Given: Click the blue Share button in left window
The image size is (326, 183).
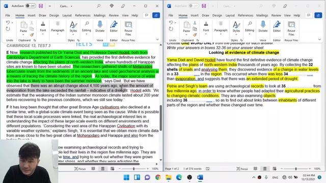Looking at the screenshot, I should pyautogui.click(x=156, y=15).
